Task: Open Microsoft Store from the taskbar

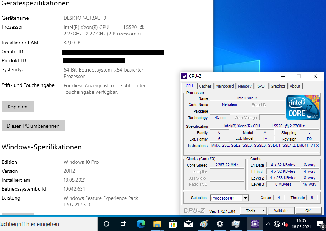Action: pyautogui.click(x=172, y=224)
